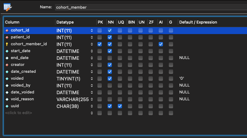Click the start_date column diamond icon
247x138 pixels.
click(x=7, y=51)
